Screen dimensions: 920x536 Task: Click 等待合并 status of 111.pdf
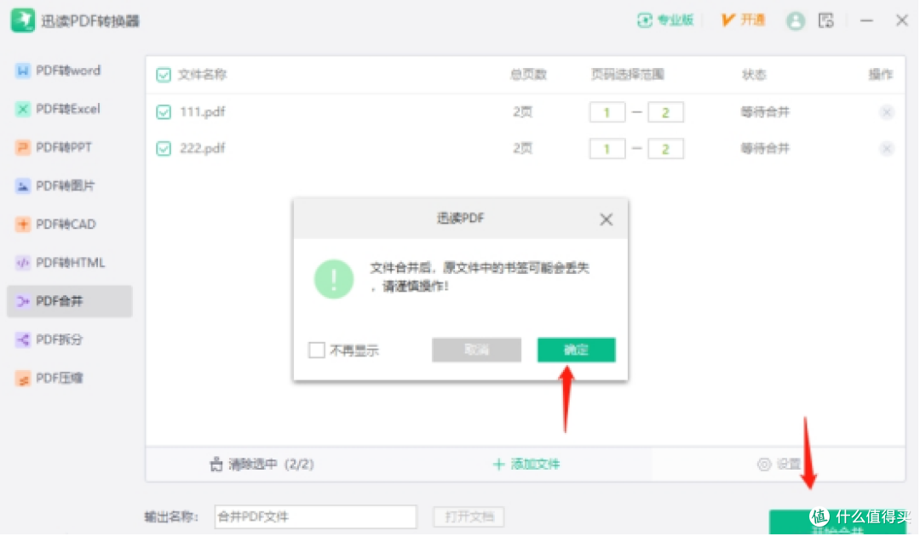pyautogui.click(x=765, y=112)
